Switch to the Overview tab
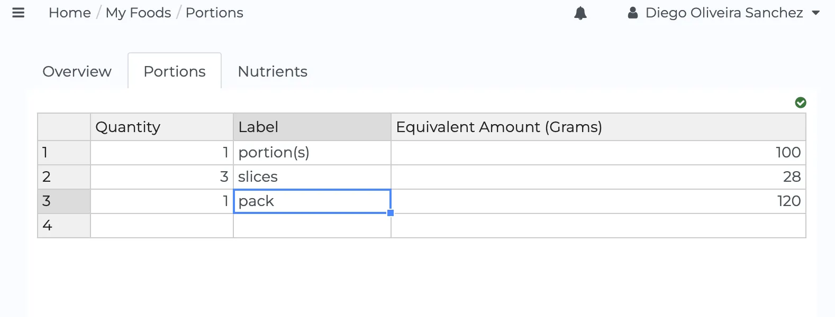 [77, 71]
